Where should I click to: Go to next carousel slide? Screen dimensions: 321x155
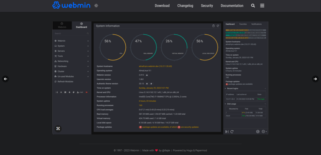[x=315, y=79]
